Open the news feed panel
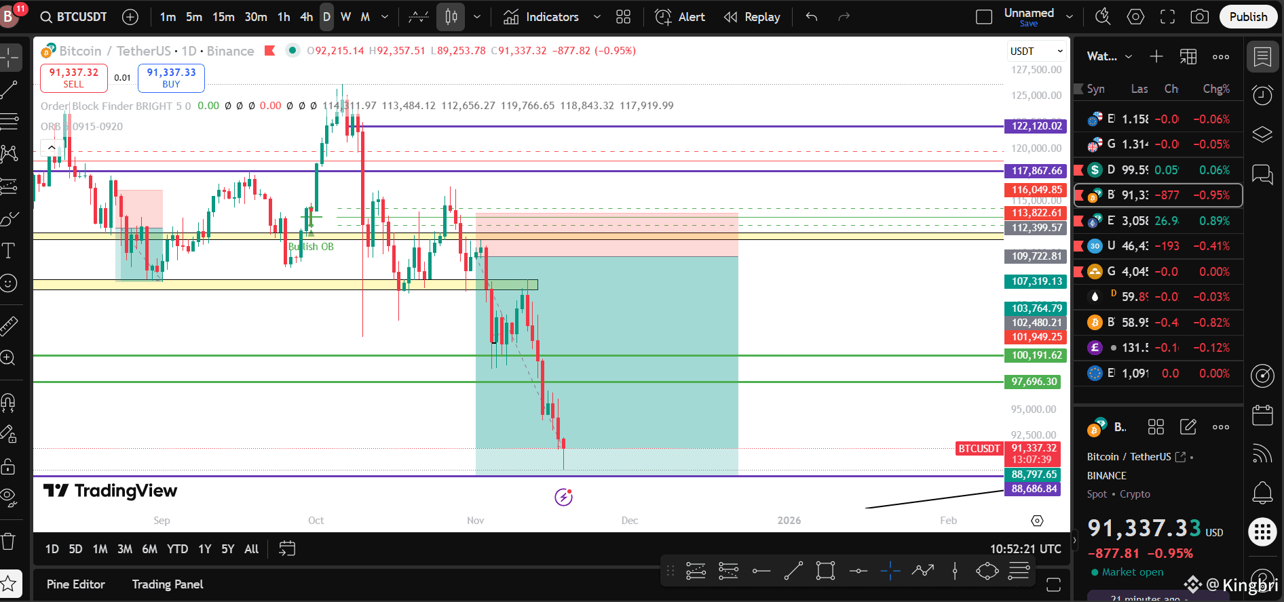This screenshot has width=1284, height=602. [x=1262, y=454]
